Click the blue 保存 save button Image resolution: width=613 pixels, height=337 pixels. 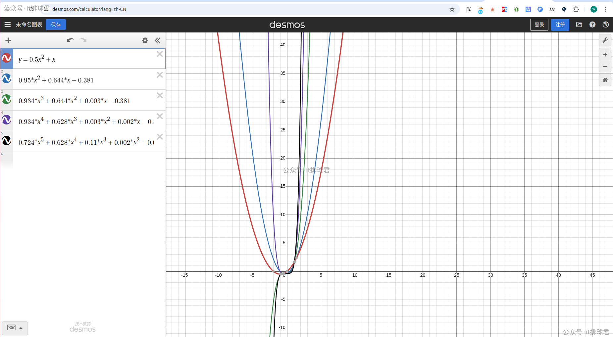(x=56, y=24)
